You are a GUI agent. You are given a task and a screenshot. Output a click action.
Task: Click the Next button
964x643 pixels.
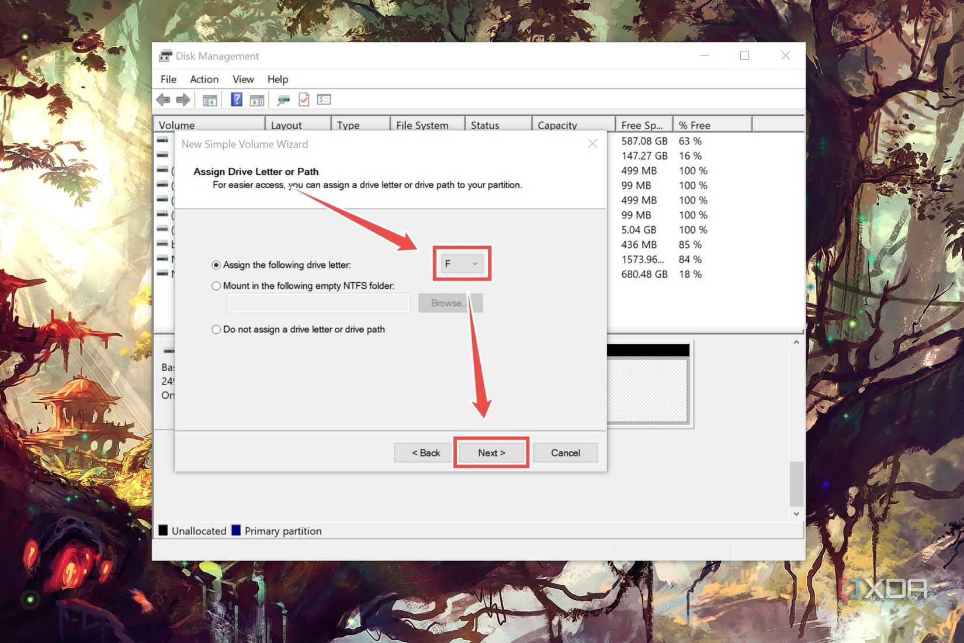[491, 452]
